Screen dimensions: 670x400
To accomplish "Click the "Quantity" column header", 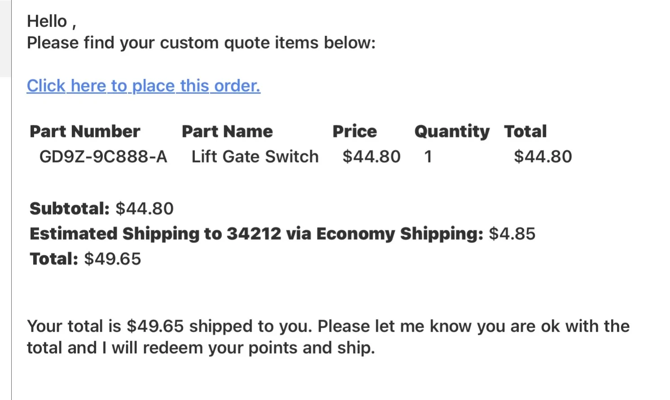I will [x=452, y=132].
